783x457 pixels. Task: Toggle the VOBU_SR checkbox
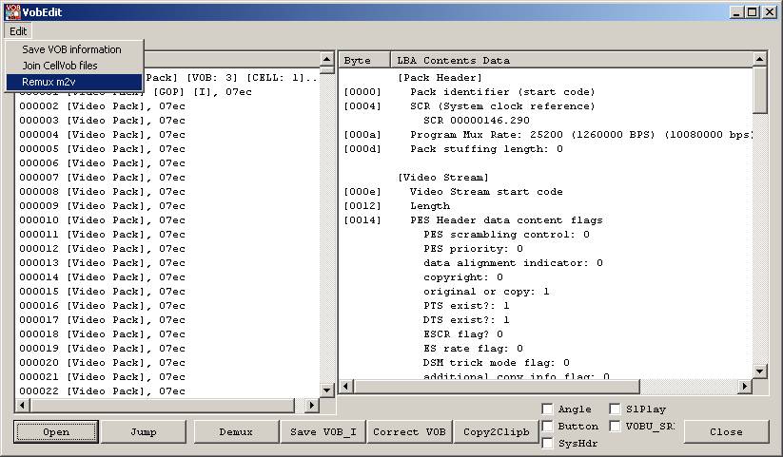click(x=616, y=426)
